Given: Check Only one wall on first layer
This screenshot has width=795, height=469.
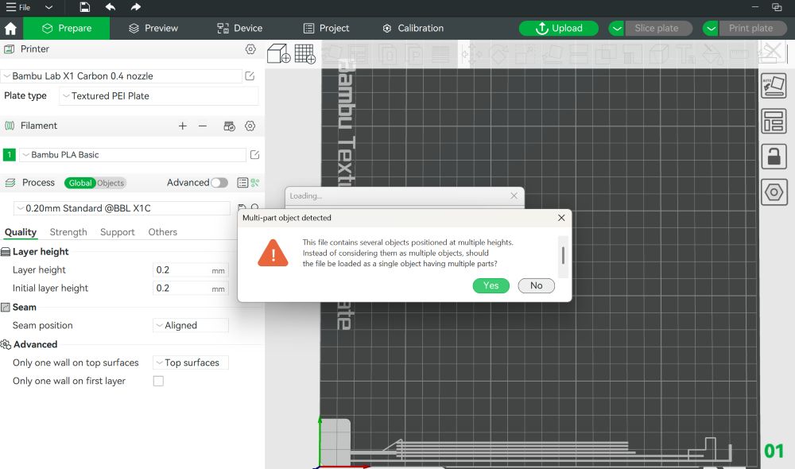Looking at the screenshot, I should coord(158,381).
